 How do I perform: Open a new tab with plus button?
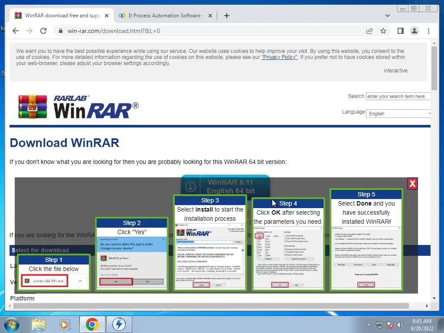226,16
